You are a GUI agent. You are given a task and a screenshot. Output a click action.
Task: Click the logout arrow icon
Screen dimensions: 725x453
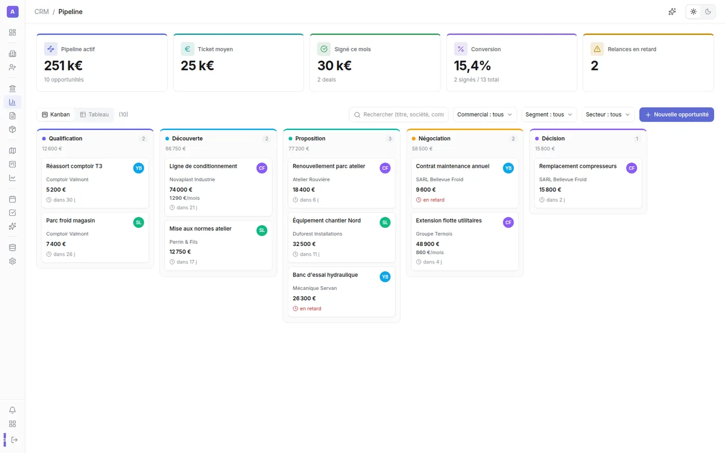point(15,440)
